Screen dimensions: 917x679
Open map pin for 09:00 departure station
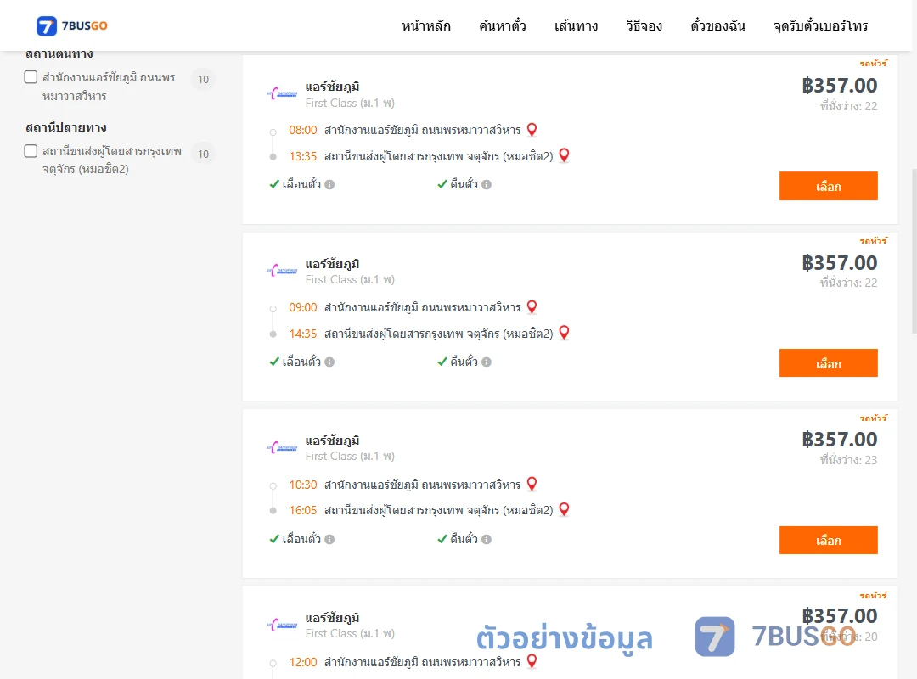point(532,306)
